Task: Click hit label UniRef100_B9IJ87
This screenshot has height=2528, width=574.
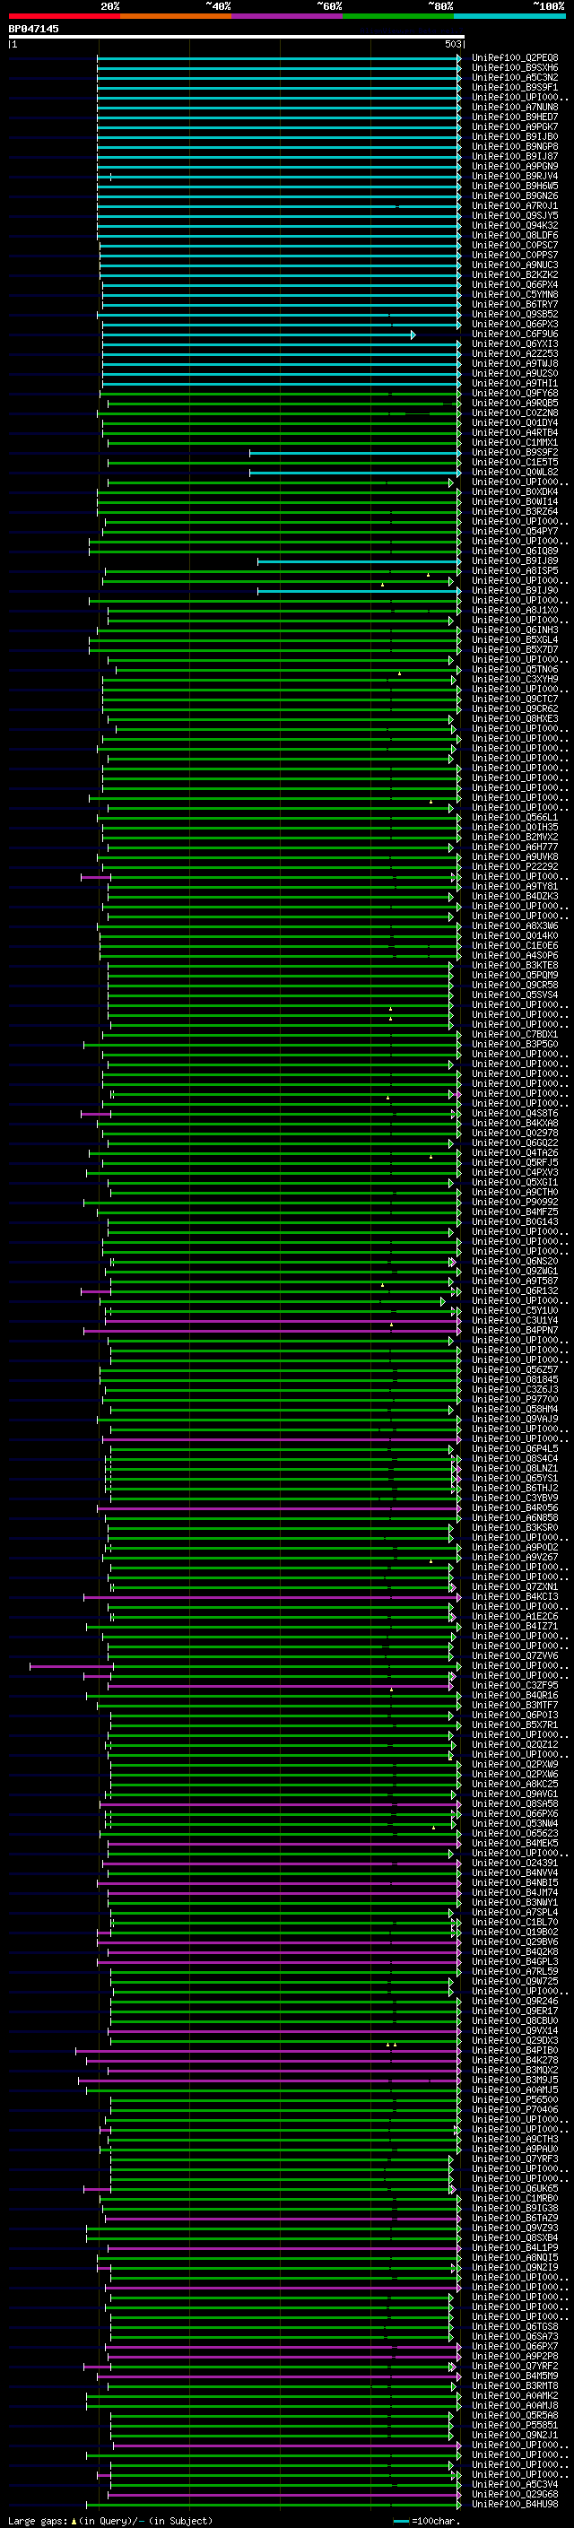Action: [x=515, y=156]
